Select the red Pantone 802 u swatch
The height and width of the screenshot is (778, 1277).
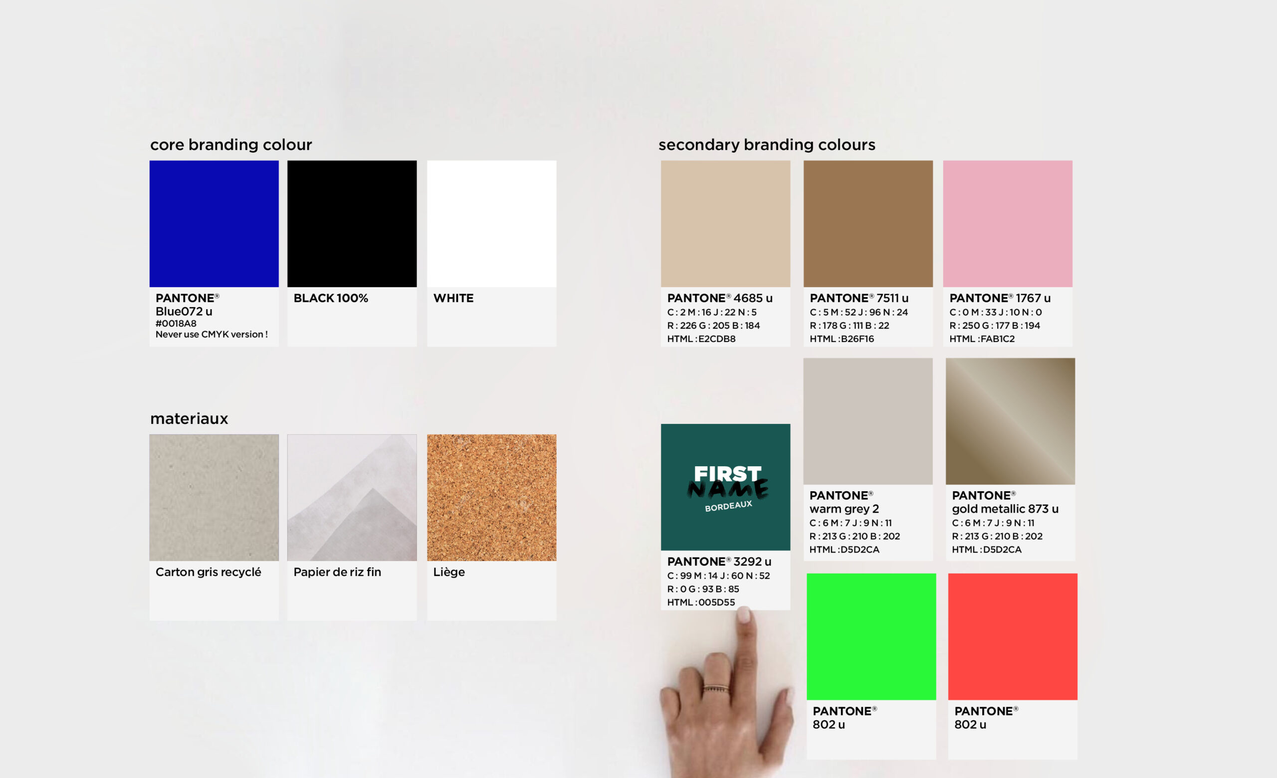(1013, 636)
